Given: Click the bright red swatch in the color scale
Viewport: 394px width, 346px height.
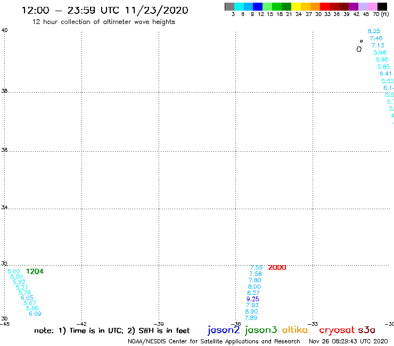Looking at the screenshot, I should point(325,6).
